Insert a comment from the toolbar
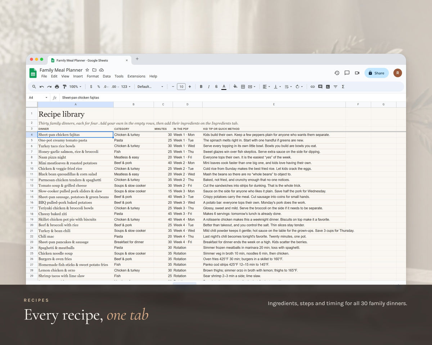This screenshot has width=432, height=345. (320, 87)
